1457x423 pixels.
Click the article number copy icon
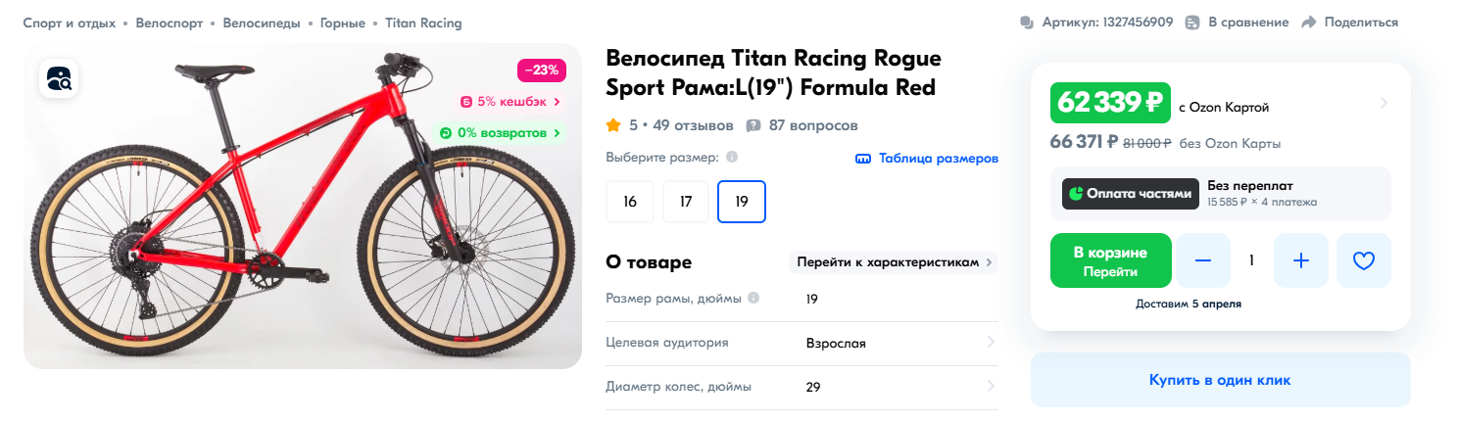click(x=1027, y=23)
